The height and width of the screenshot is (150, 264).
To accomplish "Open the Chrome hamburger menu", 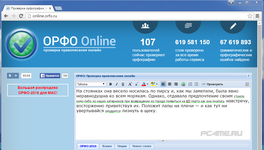I will coord(257,16).
